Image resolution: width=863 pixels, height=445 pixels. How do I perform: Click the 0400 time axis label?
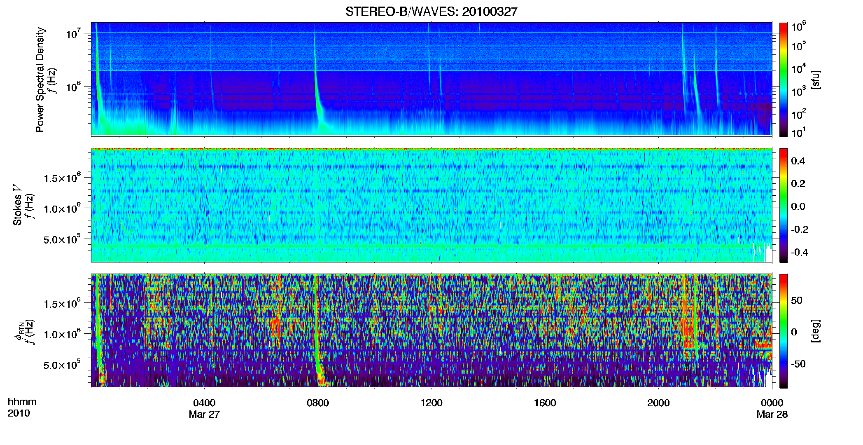204,403
